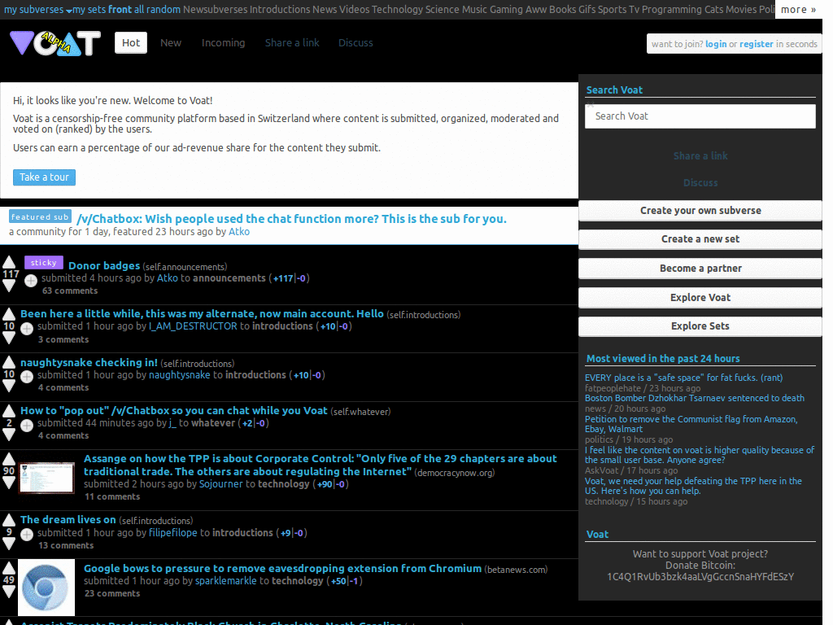Downvote 'The dream lives on' post
The height and width of the screenshot is (625, 833).
[x=8, y=541]
